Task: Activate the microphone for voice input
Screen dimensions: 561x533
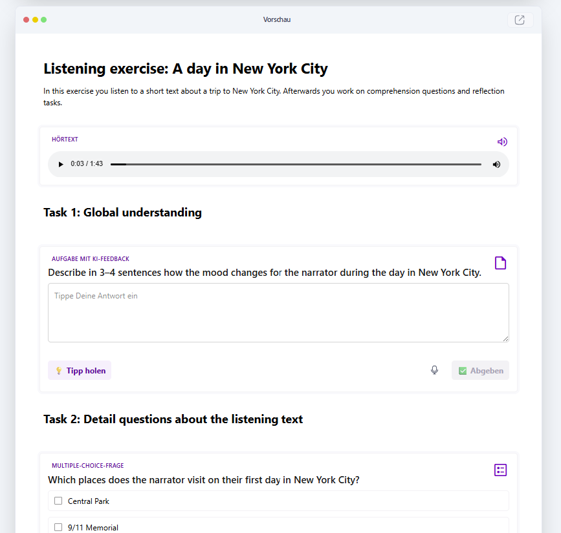Action: click(434, 370)
